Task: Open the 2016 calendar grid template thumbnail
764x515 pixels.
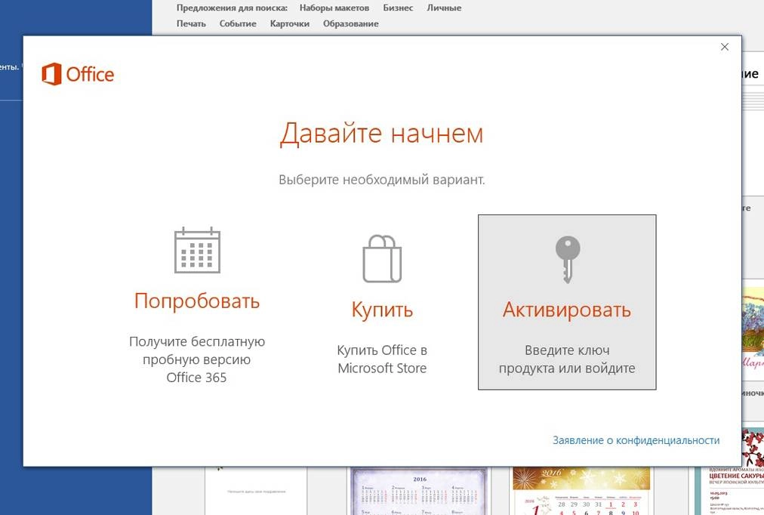Action: coord(420,491)
